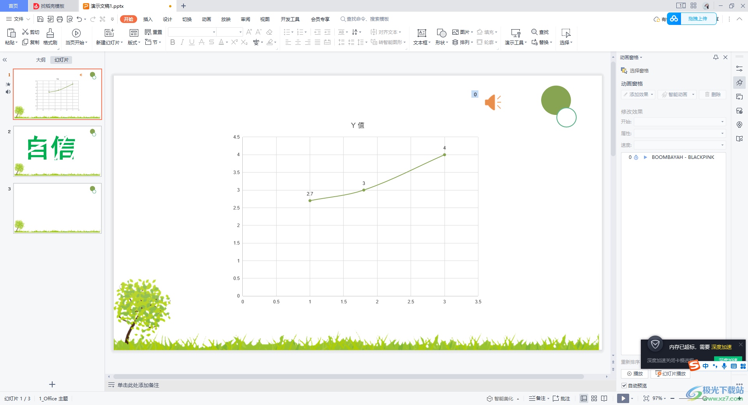The width and height of the screenshot is (748, 405).
Task: Open the Animation (动画) ribbon tab
Action: point(206,19)
